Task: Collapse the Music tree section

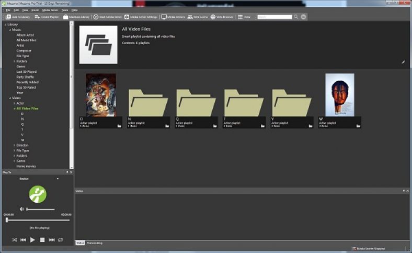Action: [10, 30]
